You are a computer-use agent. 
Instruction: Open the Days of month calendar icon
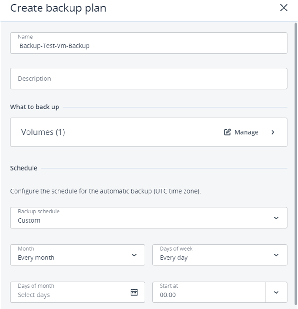(134, 292)
